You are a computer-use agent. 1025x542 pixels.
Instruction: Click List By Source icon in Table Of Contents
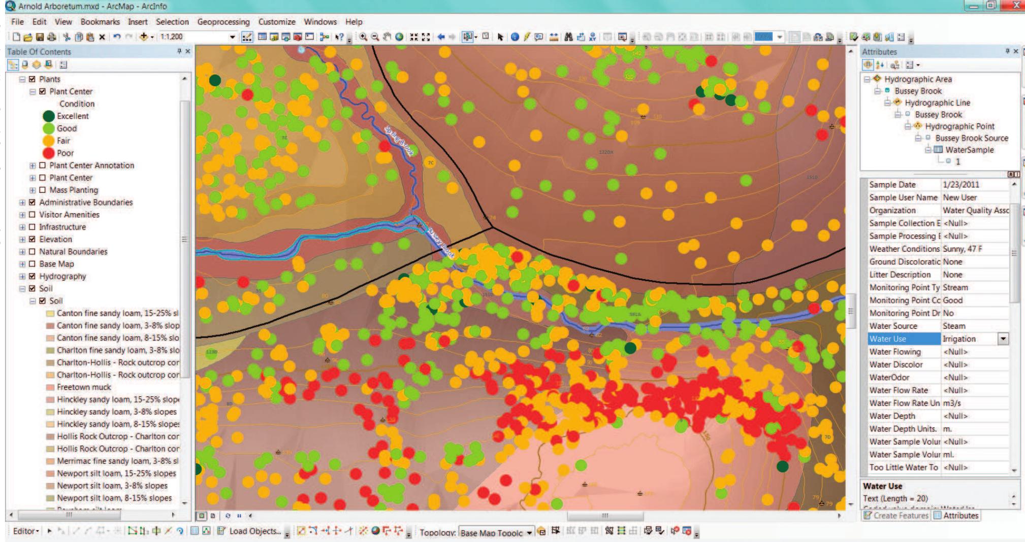pos(24,64)
